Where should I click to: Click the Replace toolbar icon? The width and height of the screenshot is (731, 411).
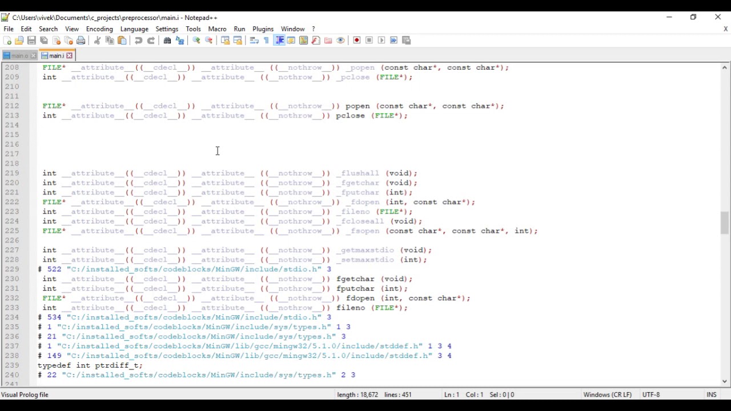180,41
